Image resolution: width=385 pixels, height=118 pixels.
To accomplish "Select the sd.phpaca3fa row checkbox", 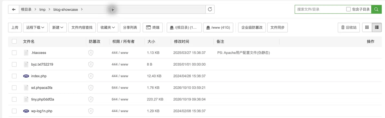I will tap(14, 87).
